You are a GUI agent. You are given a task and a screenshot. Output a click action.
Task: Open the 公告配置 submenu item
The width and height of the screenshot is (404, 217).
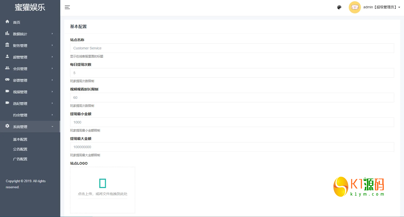(x=20, y=149)
